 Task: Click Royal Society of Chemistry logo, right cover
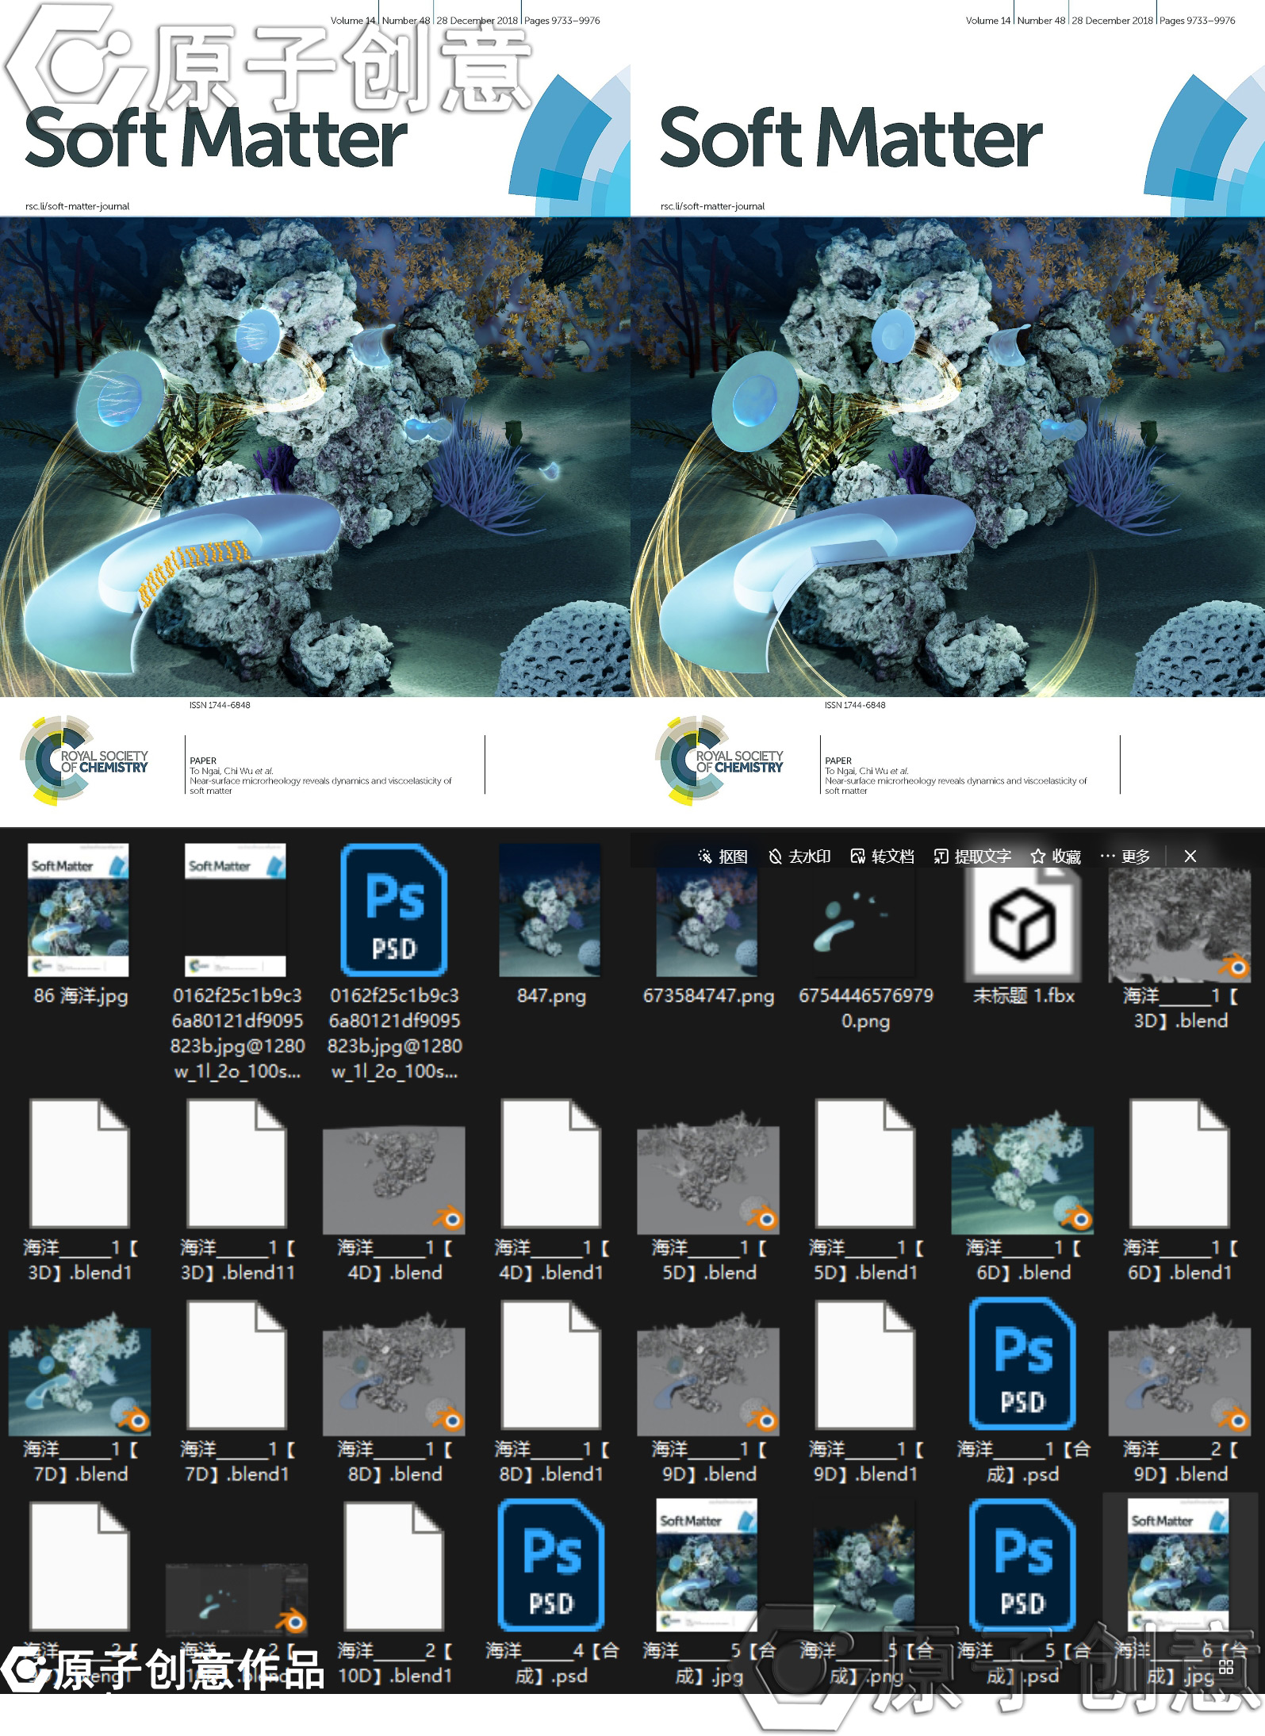coord(719,761)
